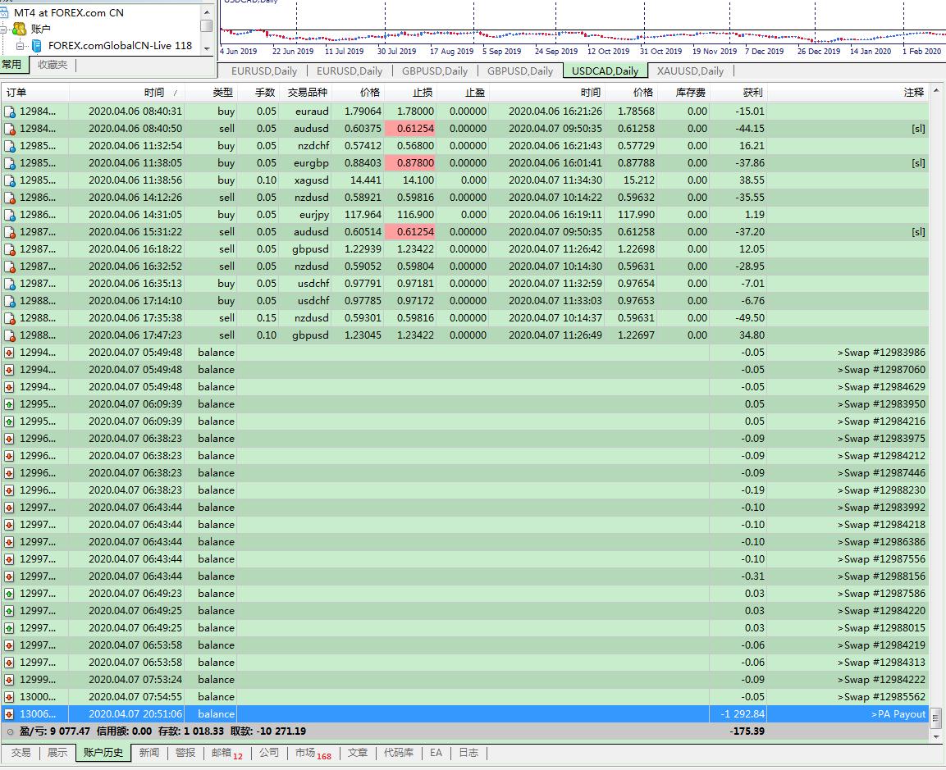Sort by the 时间 column header arrow

coord(176,93)
